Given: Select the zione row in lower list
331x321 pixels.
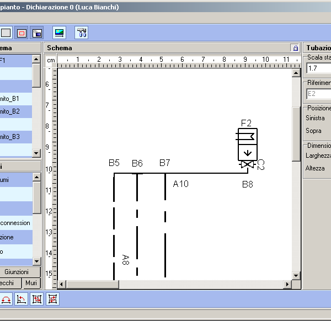Looking at the screenshot, I should click(x=16, y=237).
